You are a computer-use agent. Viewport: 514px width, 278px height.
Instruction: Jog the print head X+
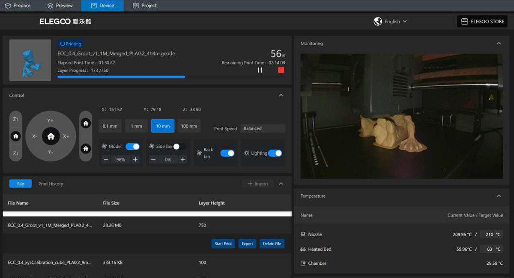[x=66, y=136]
